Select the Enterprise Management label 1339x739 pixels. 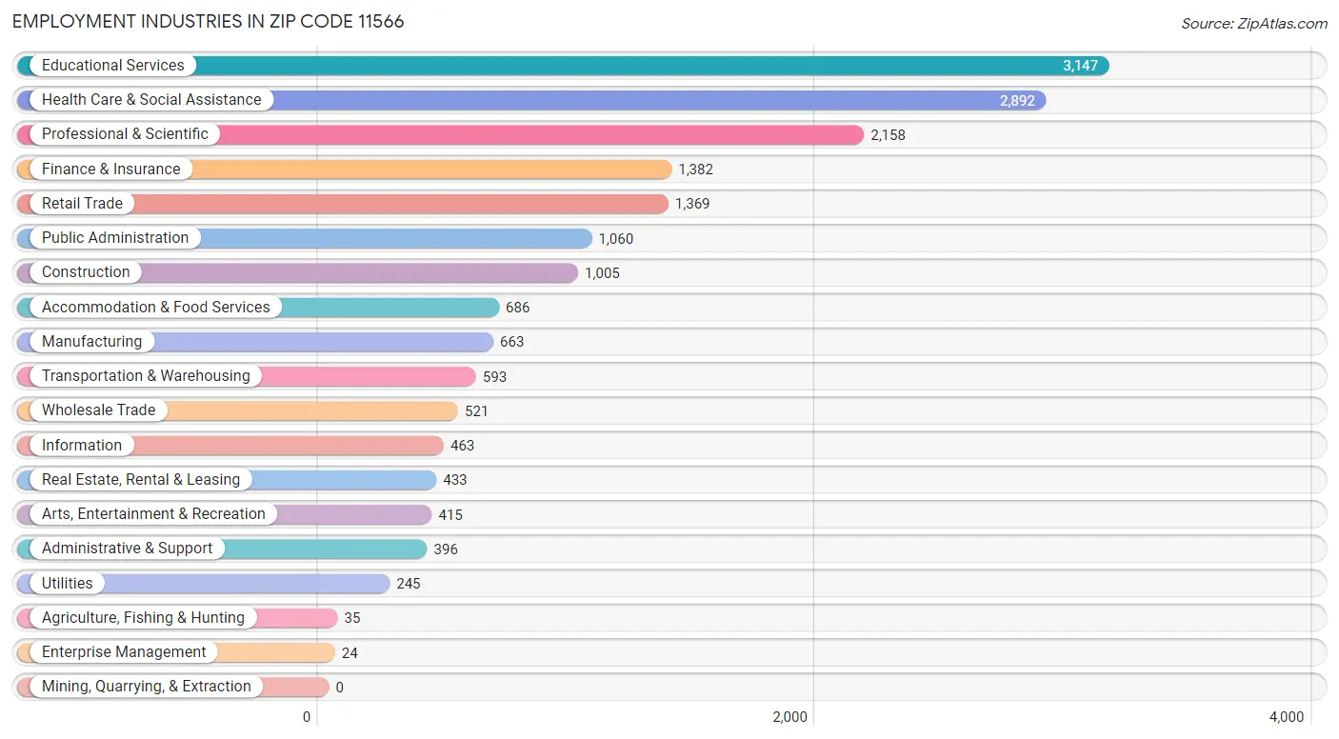coord(124,652)
